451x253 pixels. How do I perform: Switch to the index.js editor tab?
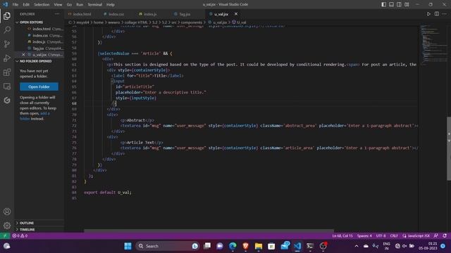[x=150, y=14]
